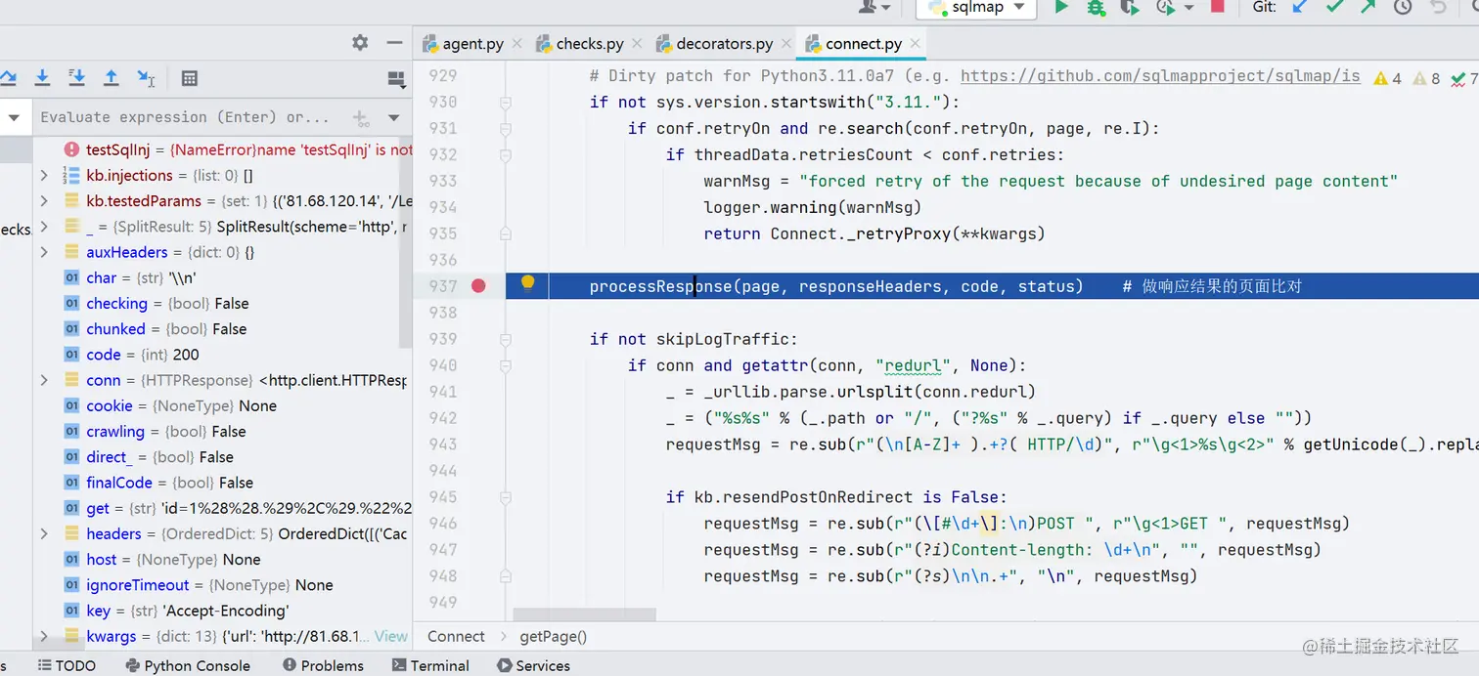Open the sqlmap run configuration dropdown
This screenshot has width=1479, height=676.
[977, 8]
